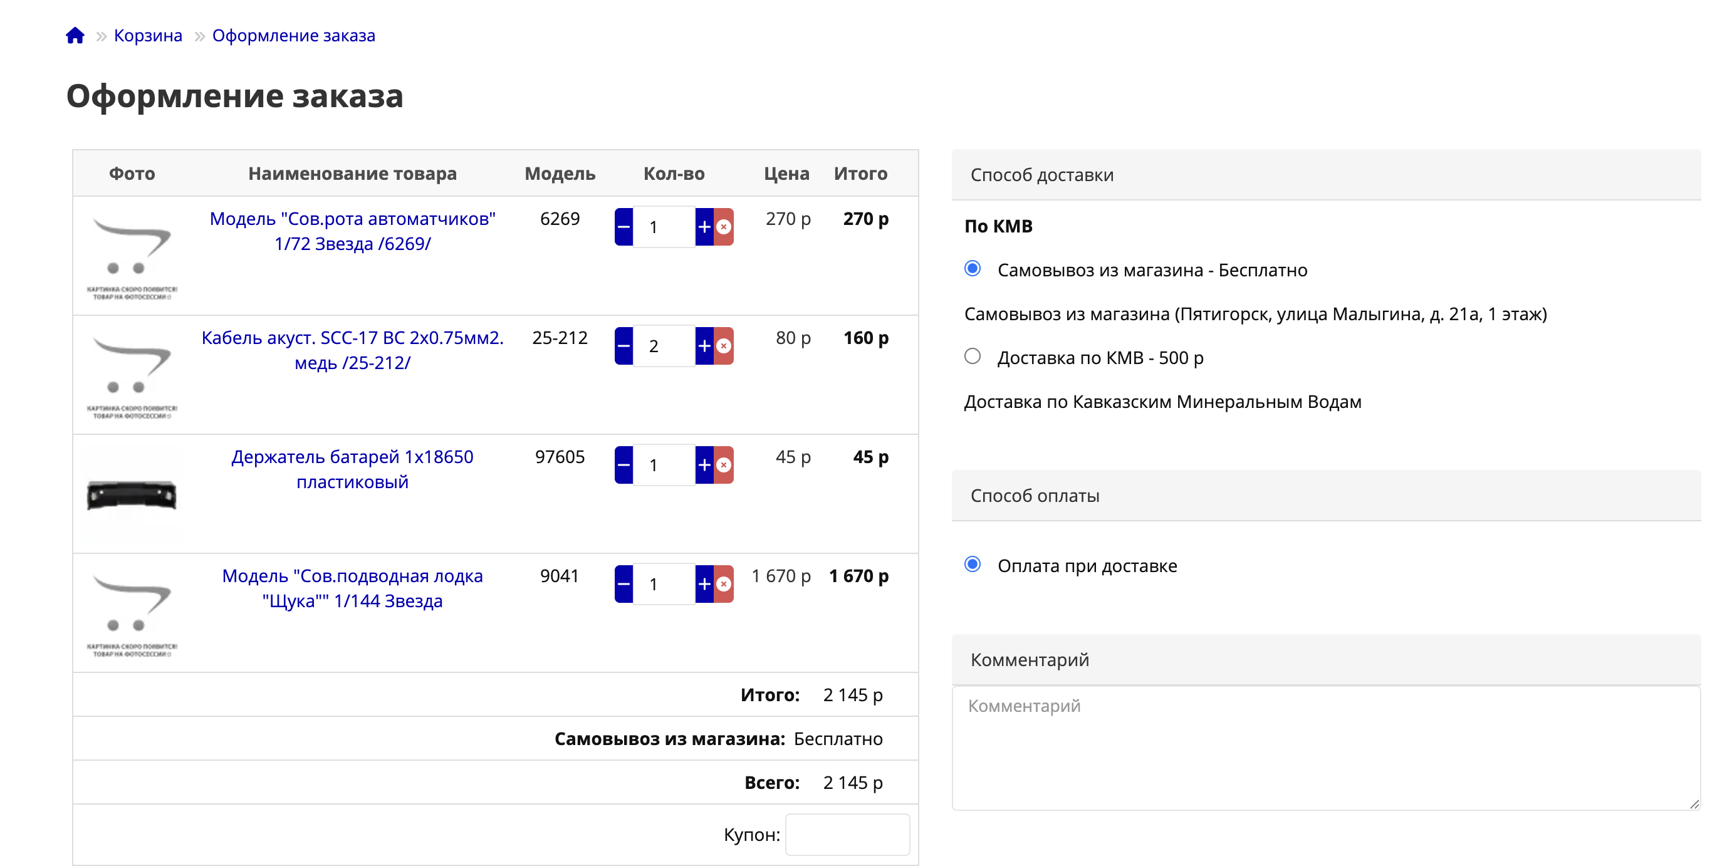
Task: Open the Оформление заказа breadcrumb link
Action: pos(293,36)
